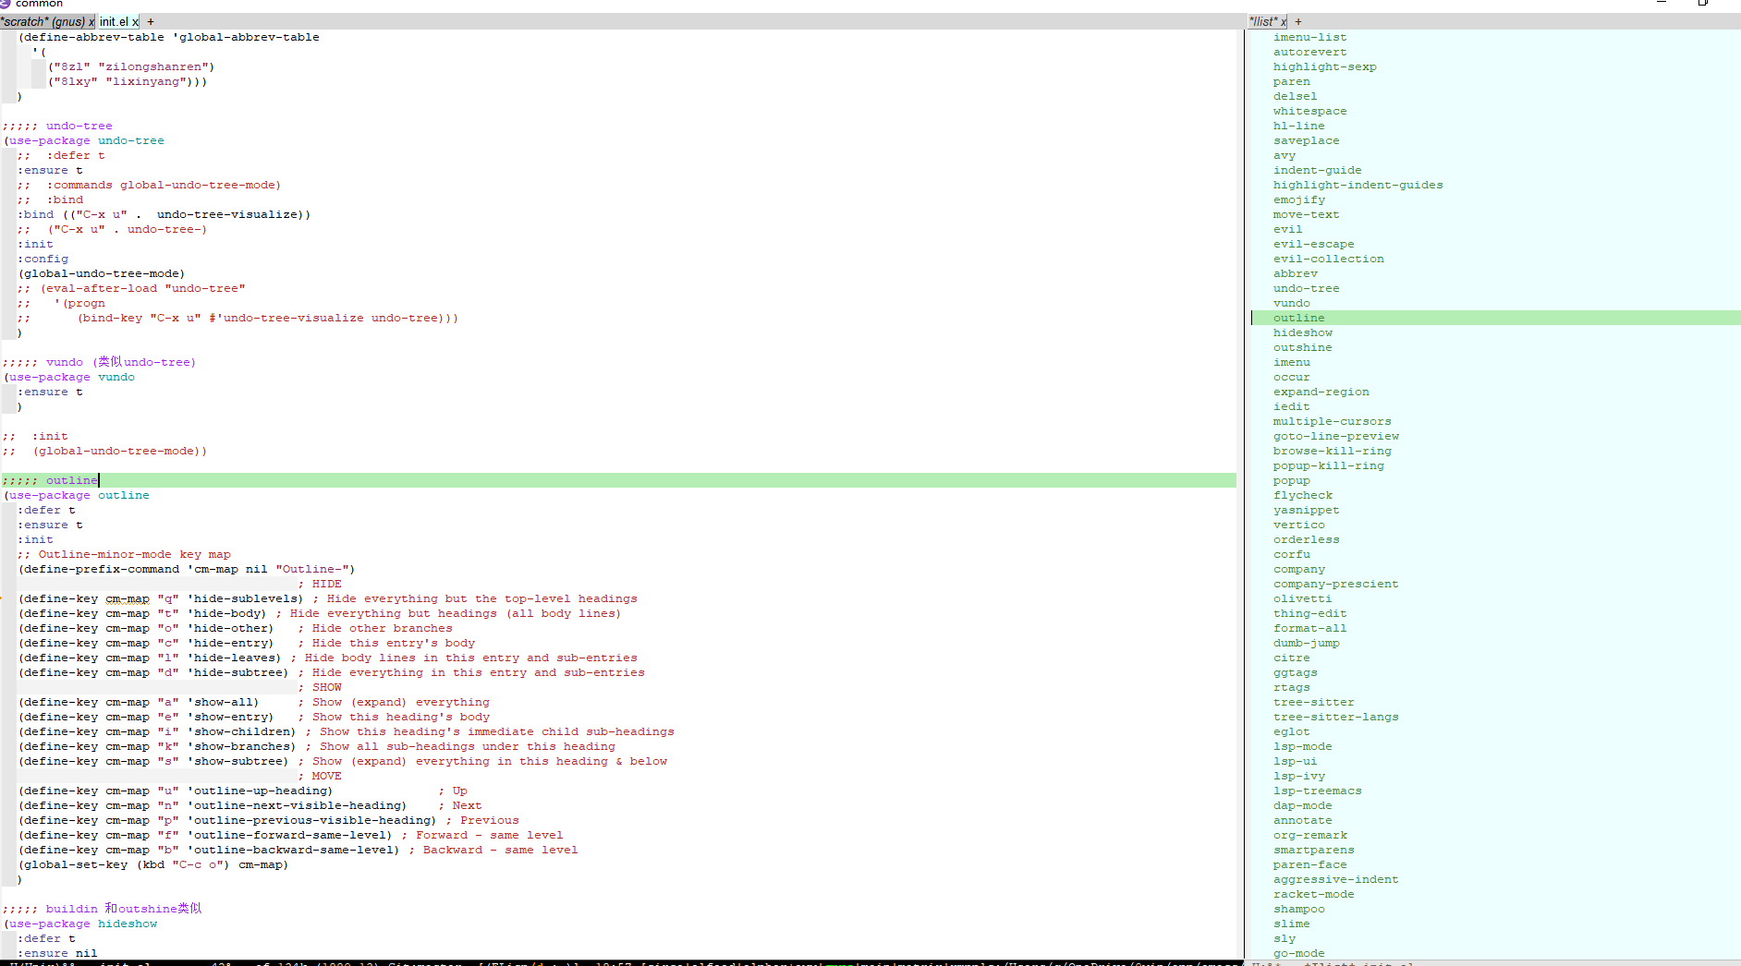Select smartparens in Ilist

1313,850
